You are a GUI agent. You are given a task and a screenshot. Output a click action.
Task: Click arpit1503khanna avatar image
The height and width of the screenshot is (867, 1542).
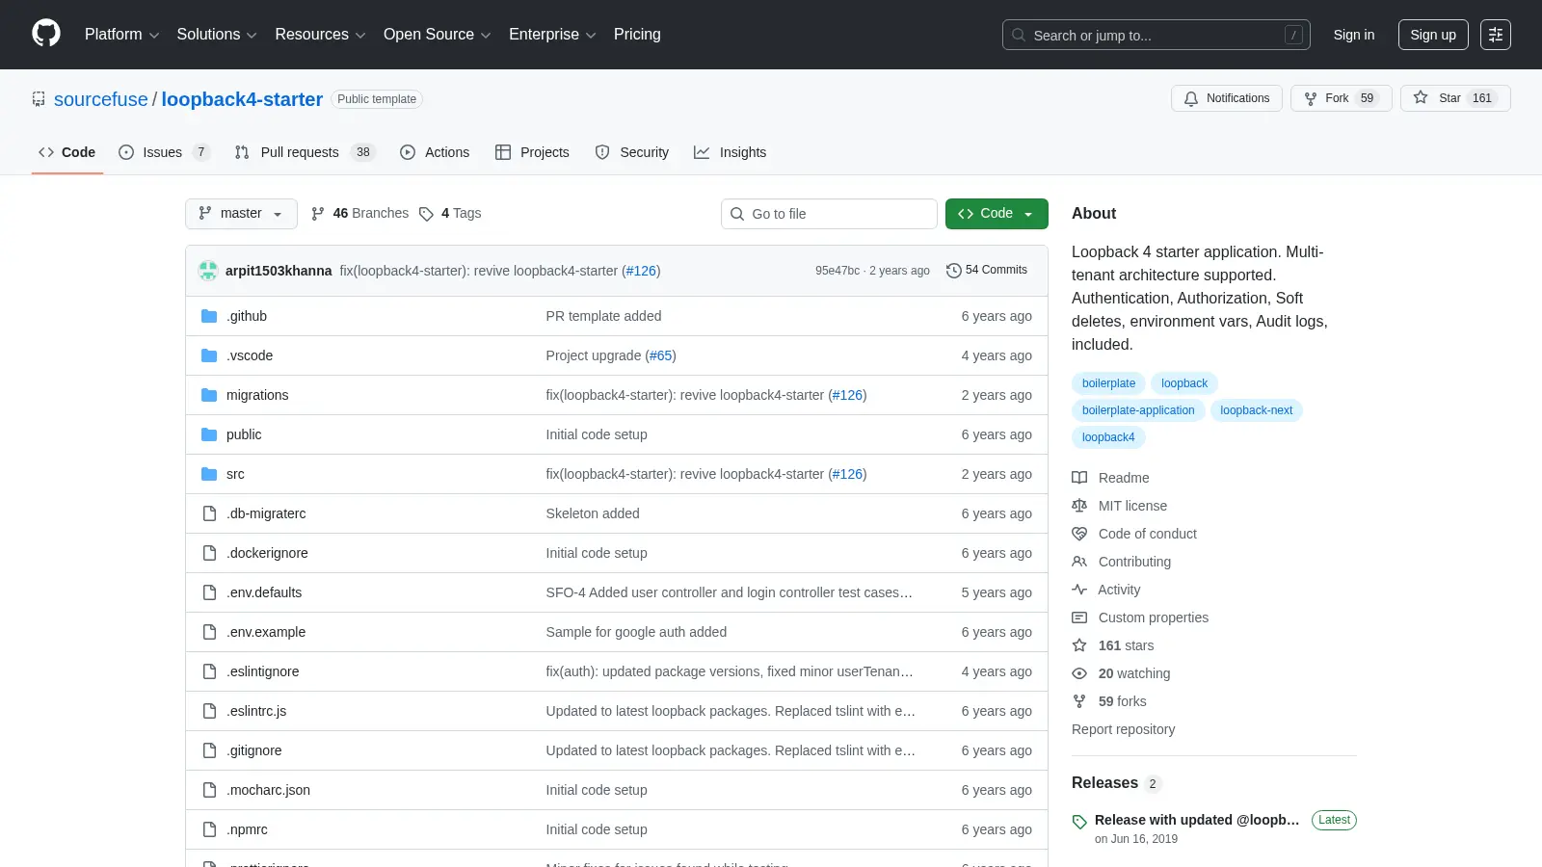click(x=208, y=271)
